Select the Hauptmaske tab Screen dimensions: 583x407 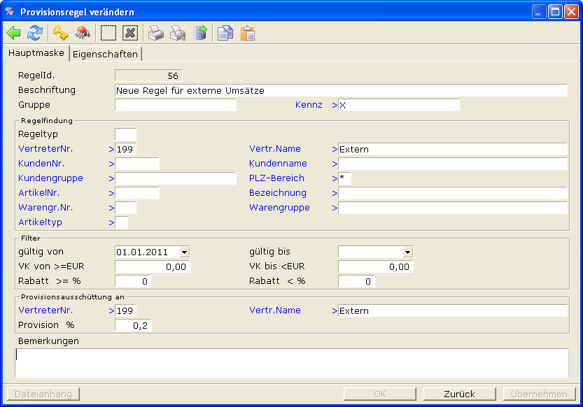click(36, 53)
